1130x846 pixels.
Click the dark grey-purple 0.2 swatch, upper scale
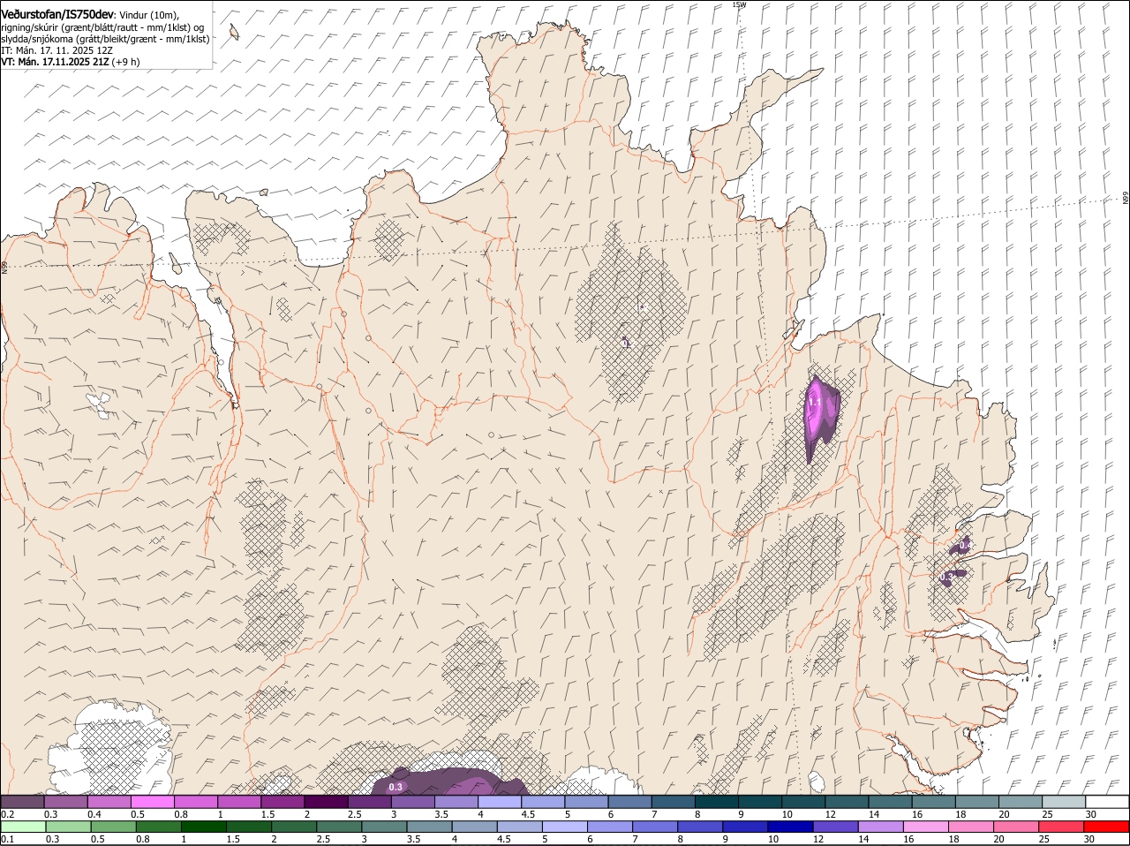22,802
